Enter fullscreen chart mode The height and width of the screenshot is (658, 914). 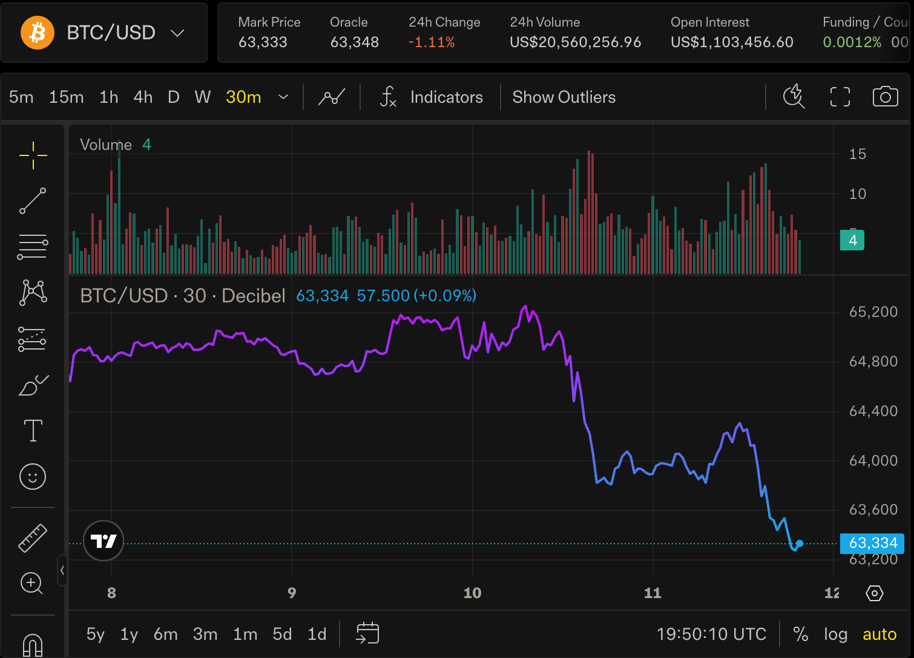pos(840,97)
